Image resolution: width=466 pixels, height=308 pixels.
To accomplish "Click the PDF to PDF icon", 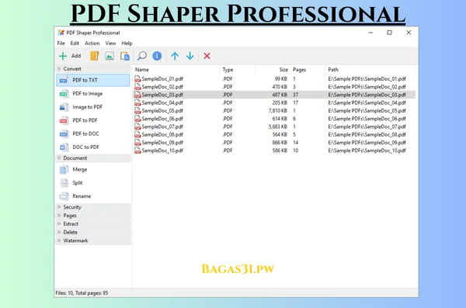I will (x=64, y=120).
